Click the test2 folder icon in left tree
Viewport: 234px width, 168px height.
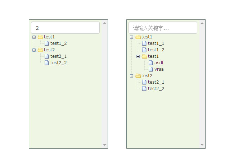pyautogui.click(x=40, y=50)
